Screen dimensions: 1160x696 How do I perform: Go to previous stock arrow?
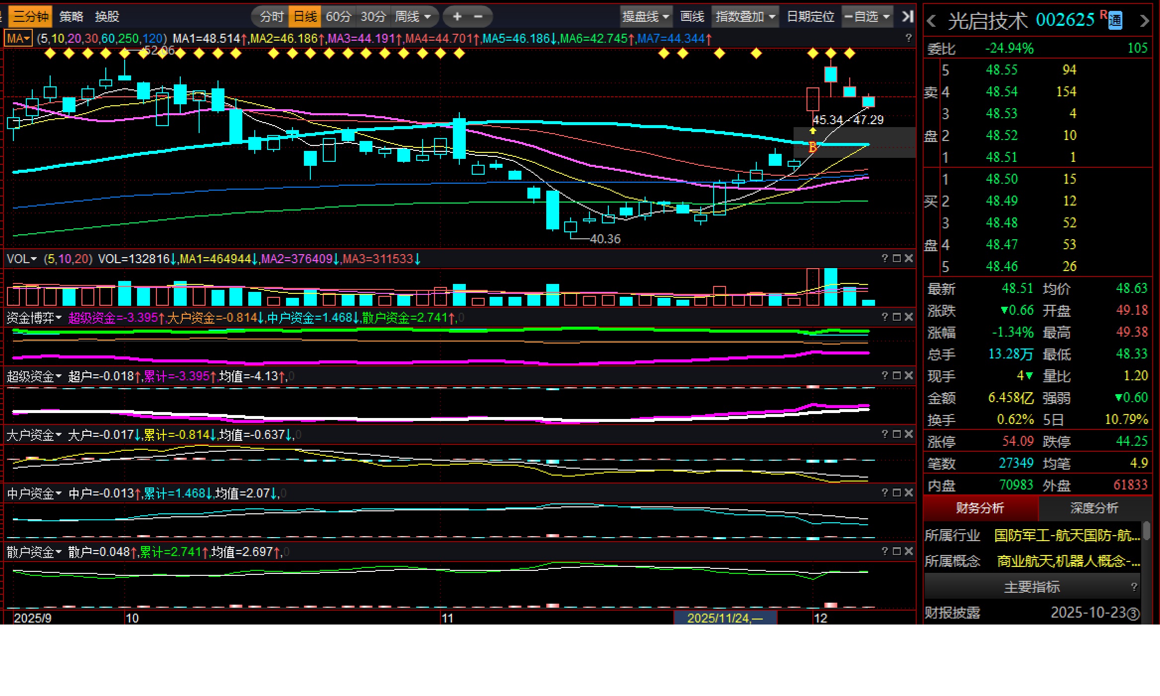[x=932, y=21]
